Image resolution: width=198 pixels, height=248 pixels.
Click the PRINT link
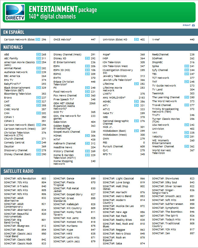(x=187, y=25)
